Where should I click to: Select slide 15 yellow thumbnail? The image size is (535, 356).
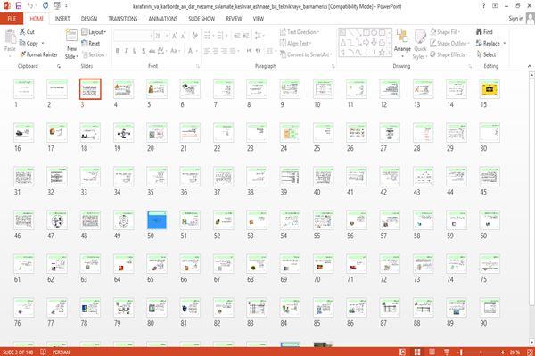tap(490, 89)
